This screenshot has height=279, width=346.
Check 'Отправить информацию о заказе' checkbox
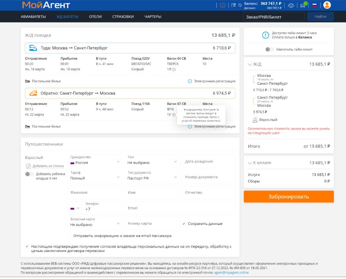[70, 236]
